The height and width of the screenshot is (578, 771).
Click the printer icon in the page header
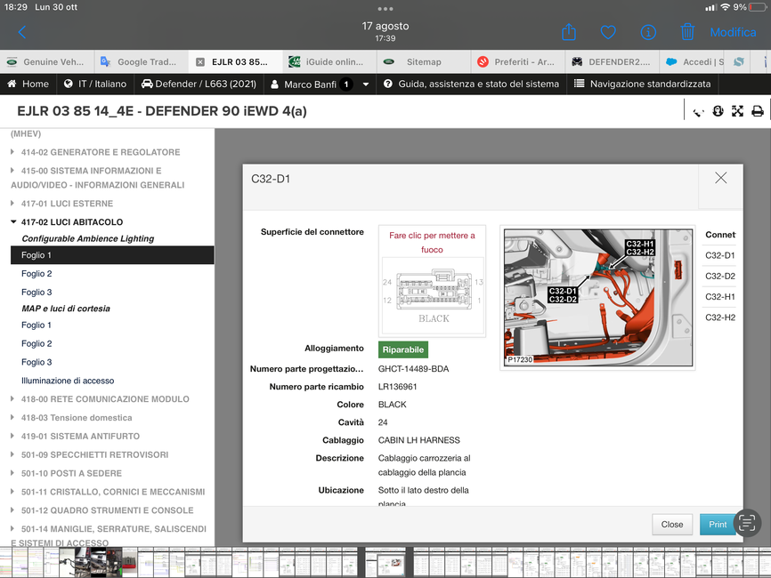(x=758, y=111)
